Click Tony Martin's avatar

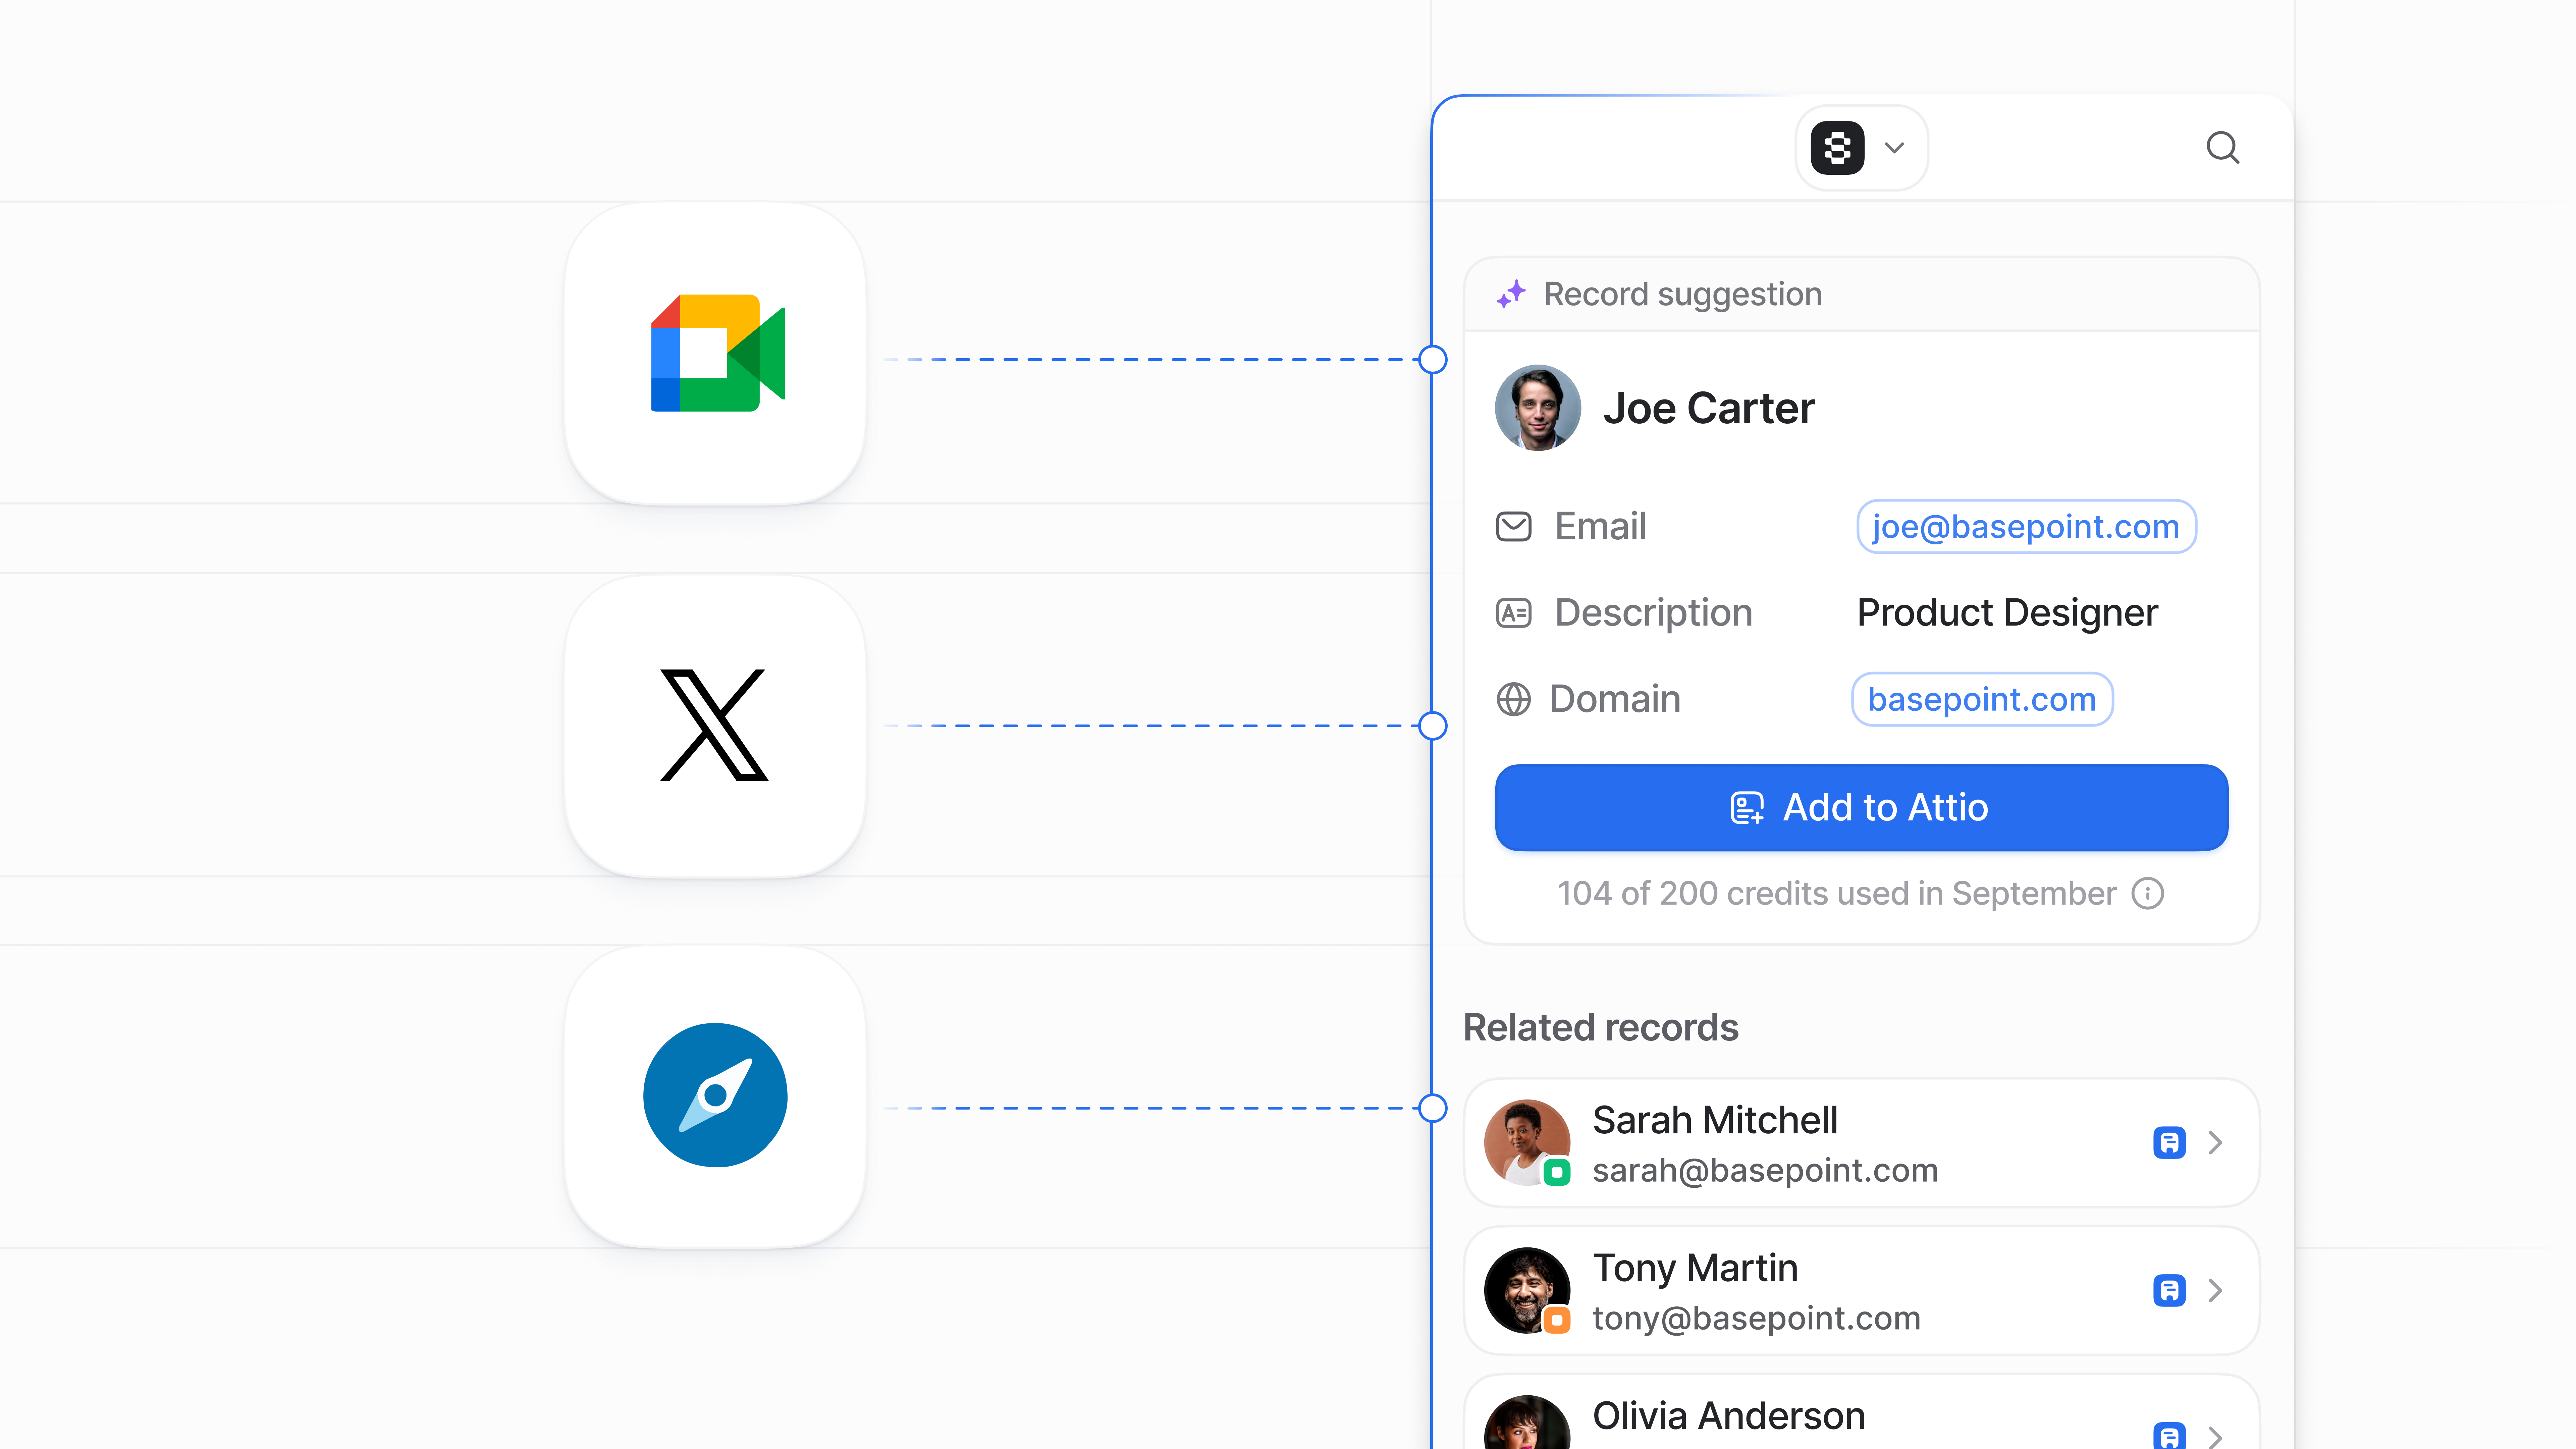(1527, 1290)
